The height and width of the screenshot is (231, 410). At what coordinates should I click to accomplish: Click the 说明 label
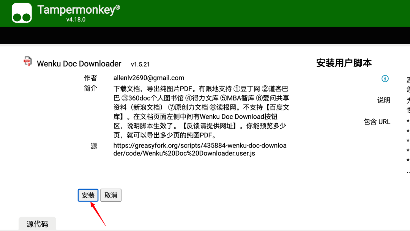coord(383,100)
